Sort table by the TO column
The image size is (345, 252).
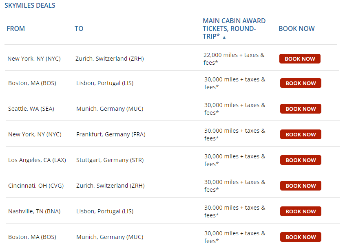tap(79, 28)
